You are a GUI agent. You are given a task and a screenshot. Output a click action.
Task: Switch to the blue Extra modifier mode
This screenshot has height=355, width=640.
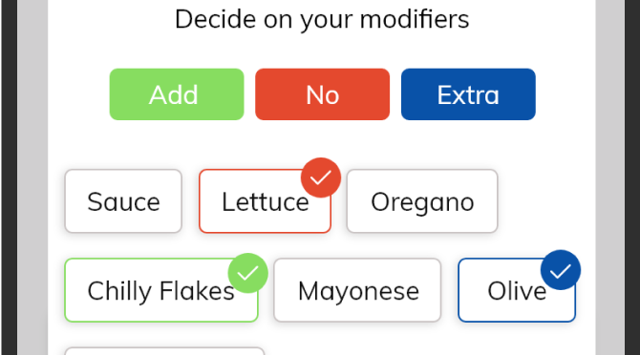click(468, 94)
